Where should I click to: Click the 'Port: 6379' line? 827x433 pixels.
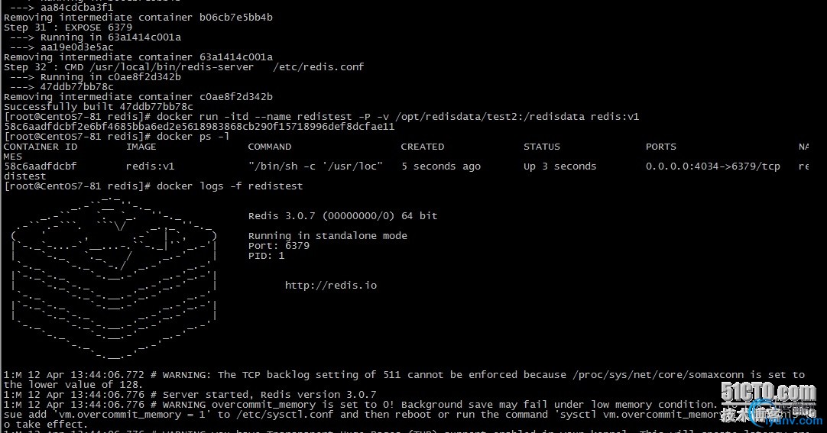click(x=279, y=246)
